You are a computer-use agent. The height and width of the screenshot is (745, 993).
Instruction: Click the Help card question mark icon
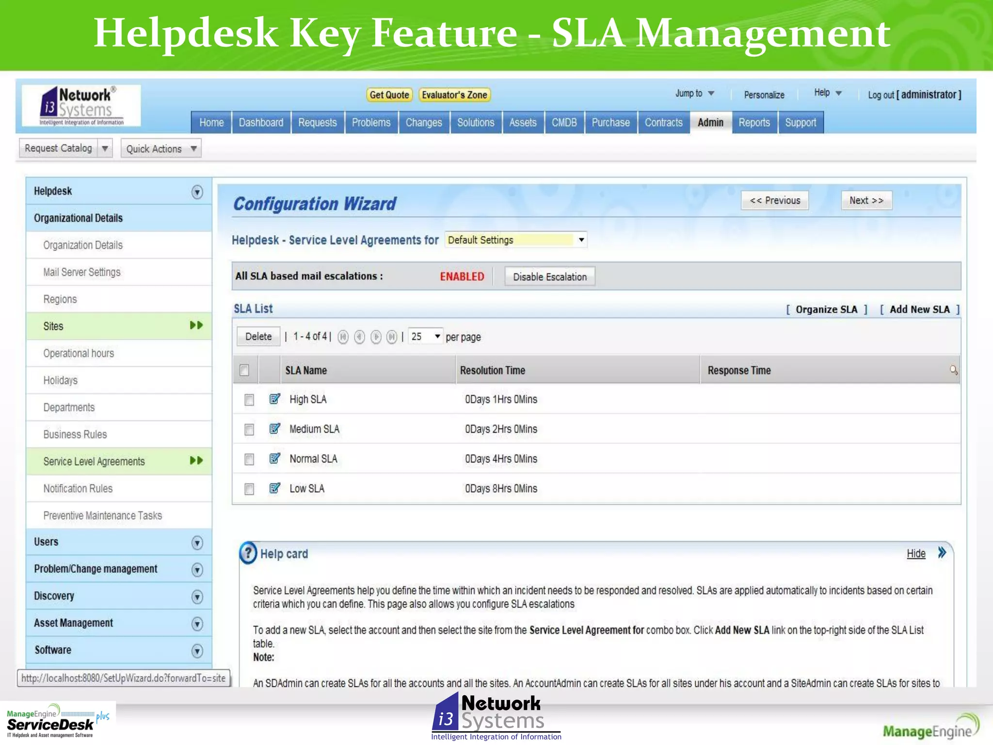[x=248, y=553]
